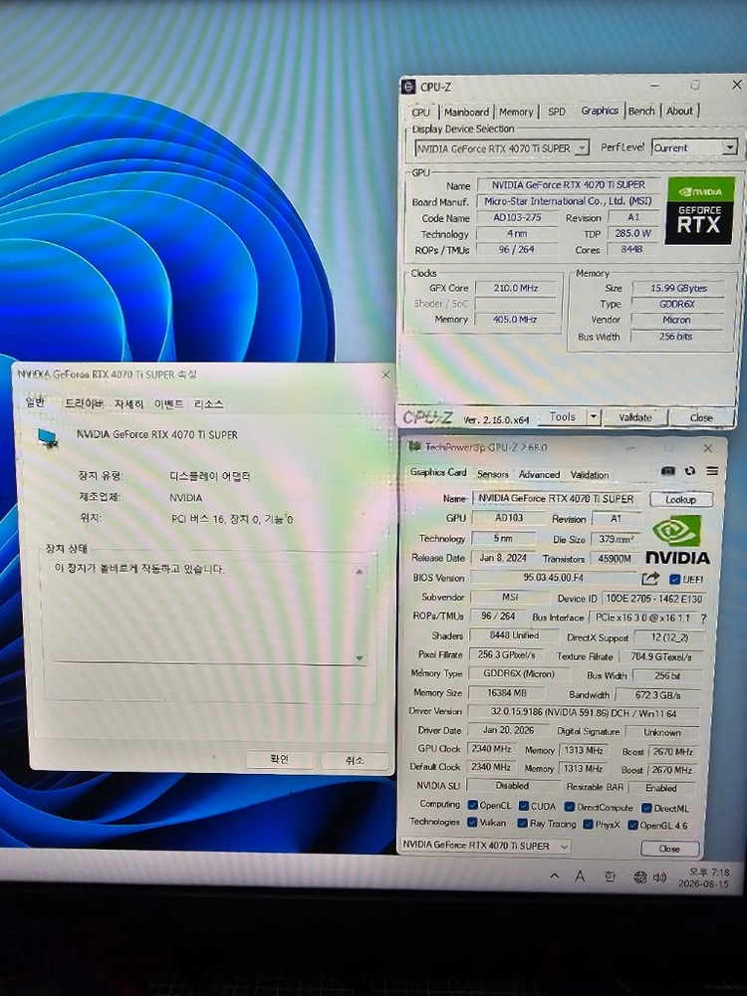
Task: Open the GPU selection dropdown at GPU-Z bottom
Action: (485, 846)
